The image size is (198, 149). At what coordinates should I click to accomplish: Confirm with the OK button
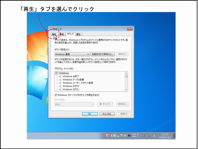pos(90,114)
